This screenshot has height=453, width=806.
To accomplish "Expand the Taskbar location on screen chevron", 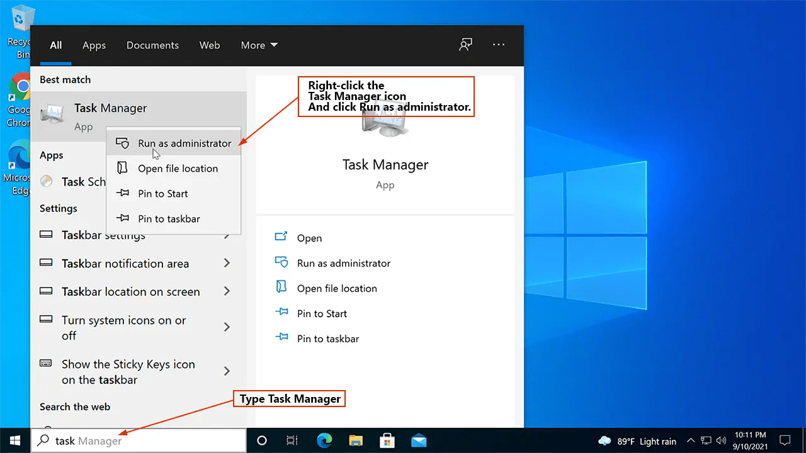I will (227, 291).
